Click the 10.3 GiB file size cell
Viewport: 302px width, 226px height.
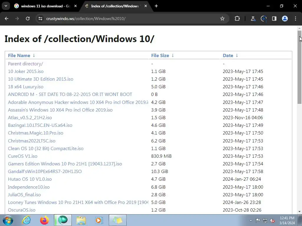coord(160,172)
